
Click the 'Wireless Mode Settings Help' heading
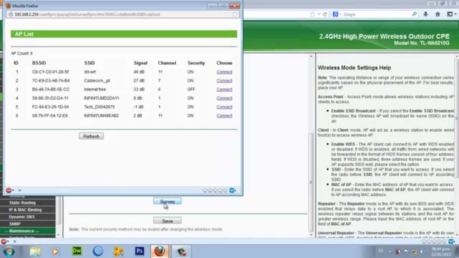coord(354,68)
